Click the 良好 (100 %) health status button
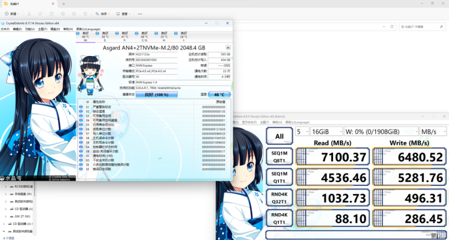Image resolution: width=449 pixels, height=240 pixels. click(x=157, y=95)
